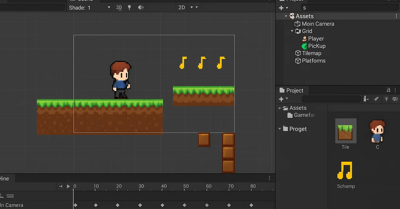
Task: Select the keyframe at frame 80
Action: pyautogui.click(x=251, y=205)
